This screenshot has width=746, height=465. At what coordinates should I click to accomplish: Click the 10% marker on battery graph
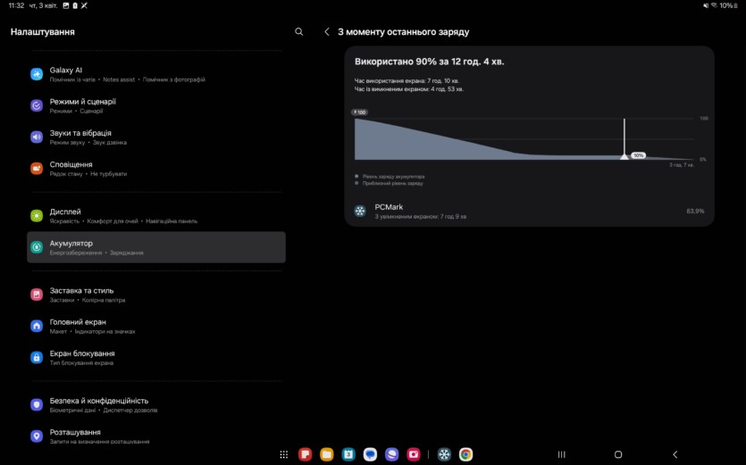coord(637,155)
